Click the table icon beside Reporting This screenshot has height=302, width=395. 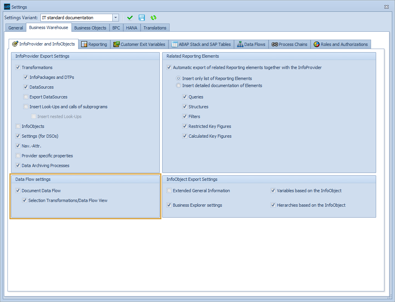[84, 44]
